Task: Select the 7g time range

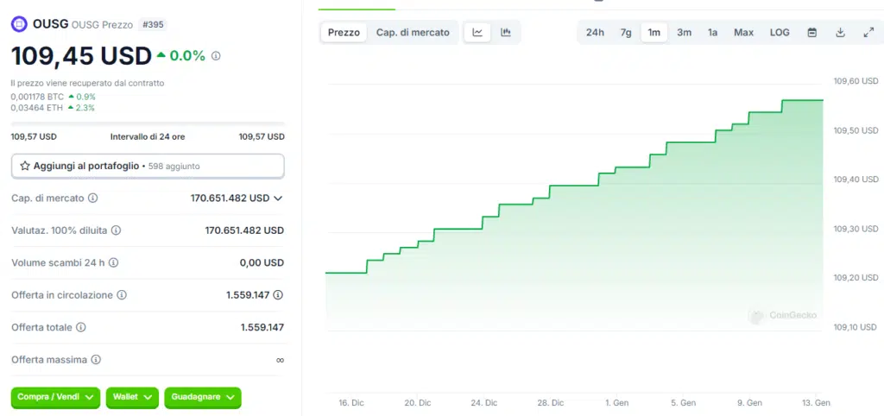Action: [625, 33]
